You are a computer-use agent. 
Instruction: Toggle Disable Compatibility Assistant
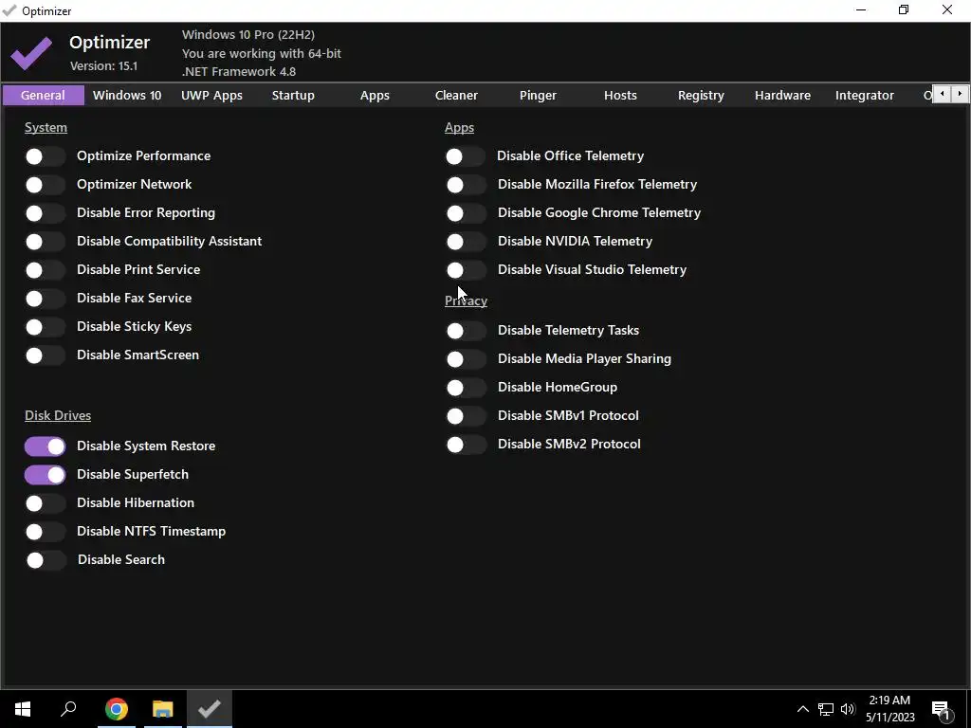[45, 242]
